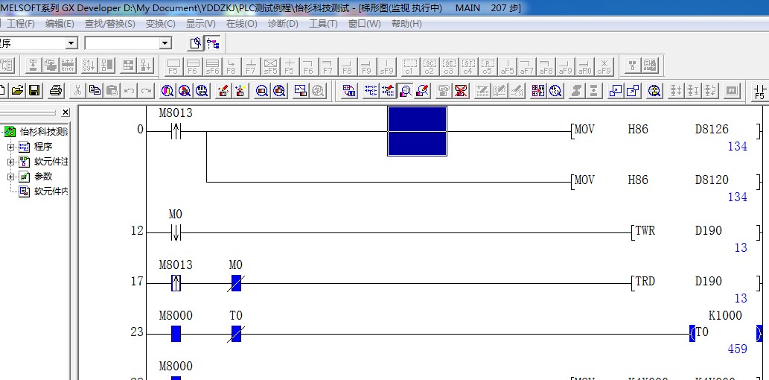Click the Write to PLC icon
The height and width of the screenshot is (380, 769).
[223, 90]
